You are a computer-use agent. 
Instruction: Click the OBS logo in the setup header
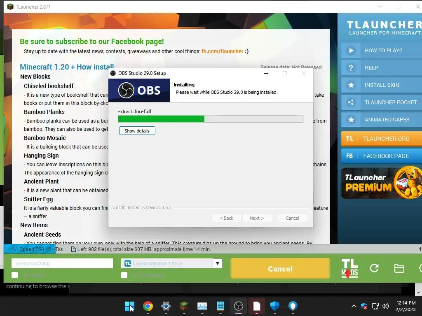[x=139, y=90]
